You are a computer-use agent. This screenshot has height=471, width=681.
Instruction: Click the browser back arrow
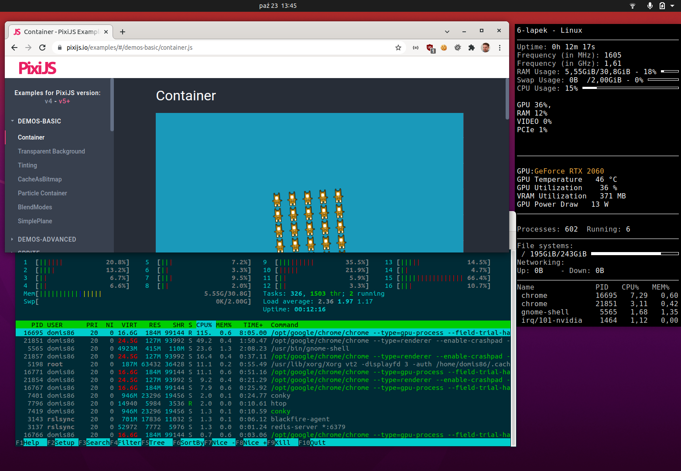pos(14,48)
